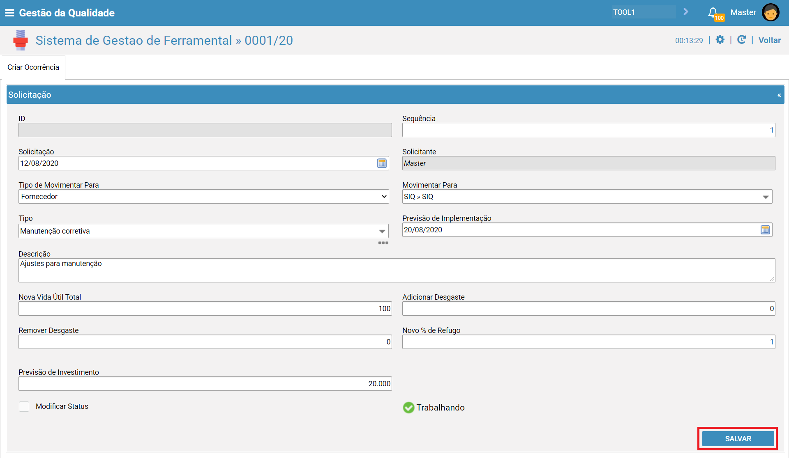Click the three-dots icon under Tipo
Viewport: 789px width, 461px height.
383,243
